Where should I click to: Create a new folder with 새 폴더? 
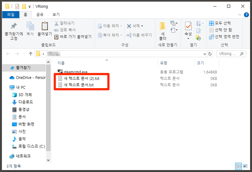click(162, 31)
